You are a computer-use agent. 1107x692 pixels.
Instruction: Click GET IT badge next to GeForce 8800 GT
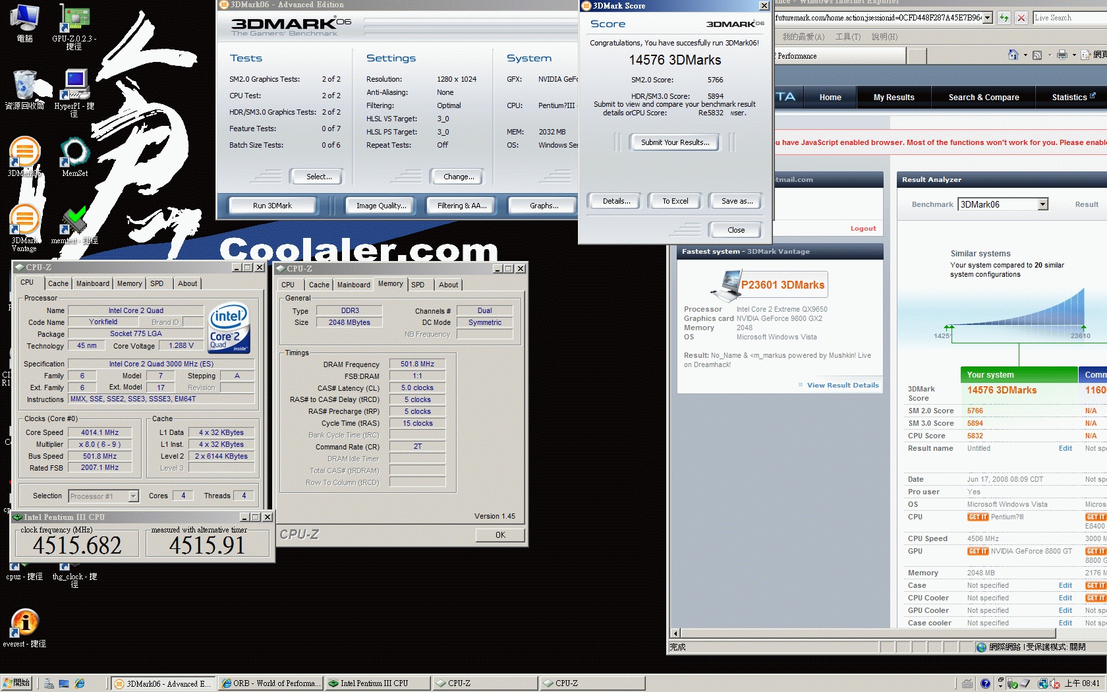click(x=978, y=552)
